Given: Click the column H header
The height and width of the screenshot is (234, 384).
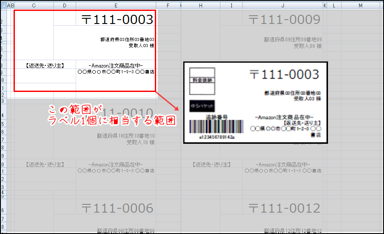Looking at the screenshot, I should [200, 5].
